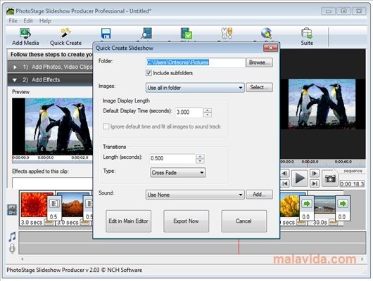Screen dimensions: 373x281
Task: Click the Export Now button
Action: click(x=186, y=221)
